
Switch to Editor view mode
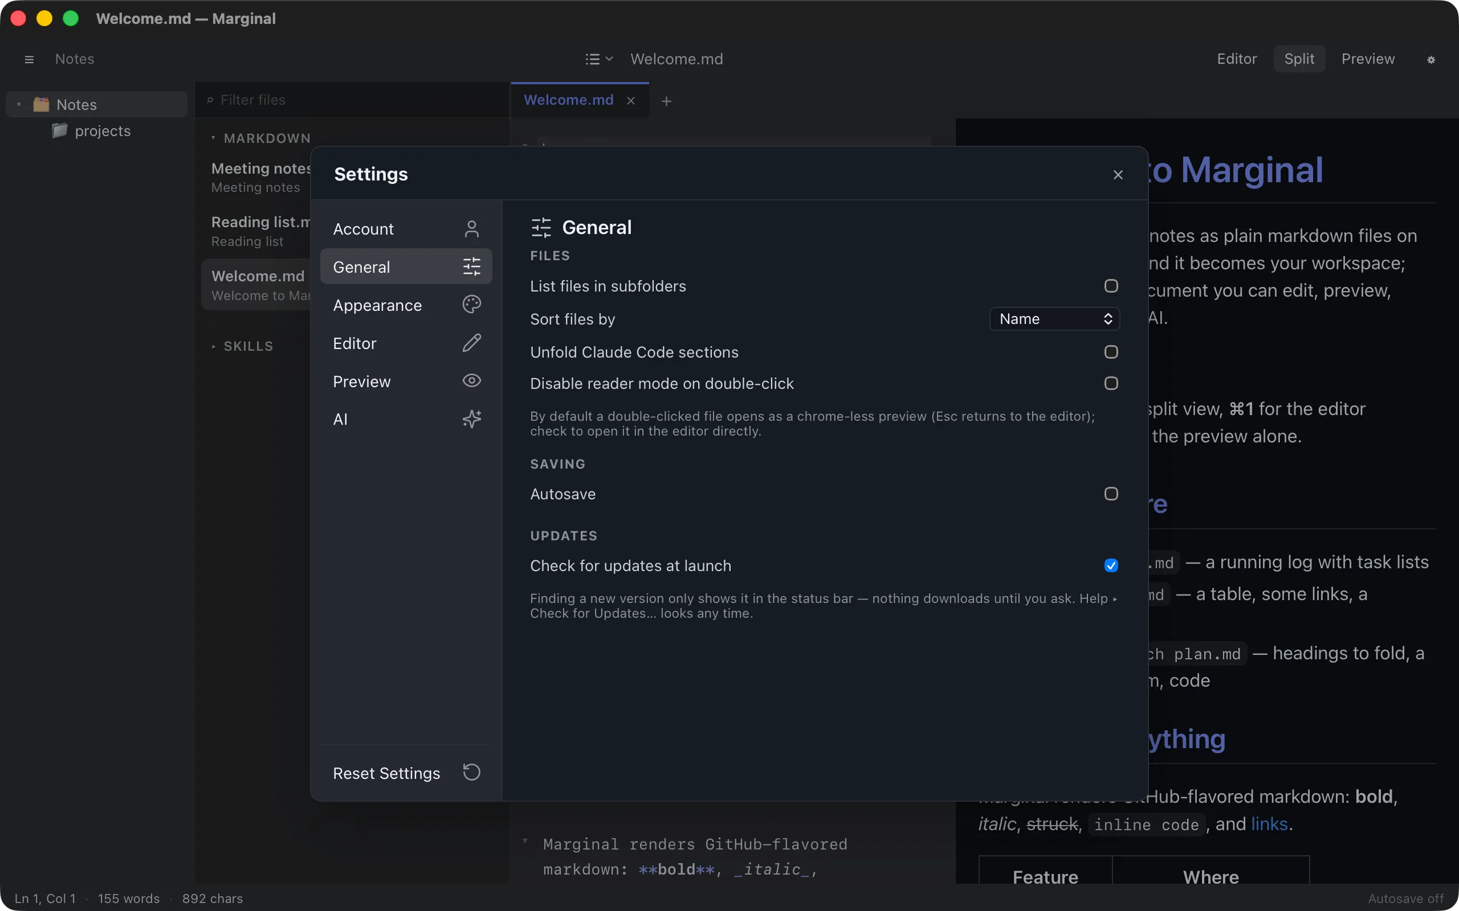(1237, 59)
